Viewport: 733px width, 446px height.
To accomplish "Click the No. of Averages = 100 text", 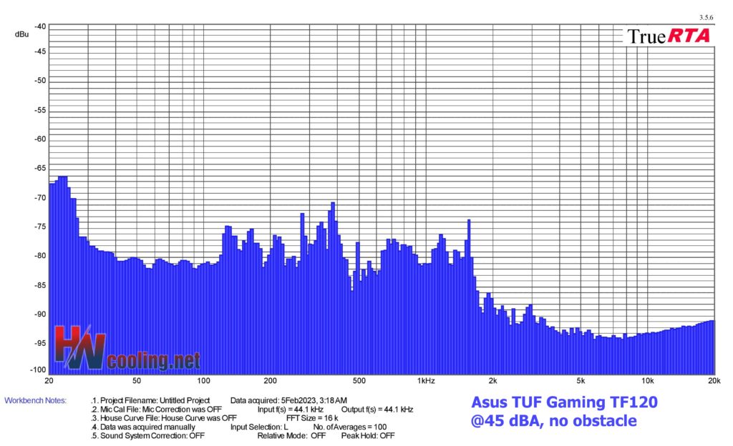I will pos(351,427).
